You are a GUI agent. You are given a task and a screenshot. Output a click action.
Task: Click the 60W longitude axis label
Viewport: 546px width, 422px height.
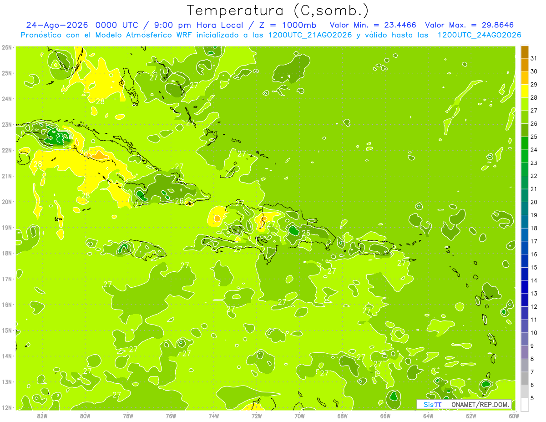[514, 416]
